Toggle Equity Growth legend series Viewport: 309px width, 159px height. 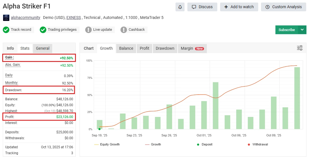(107, 144)
